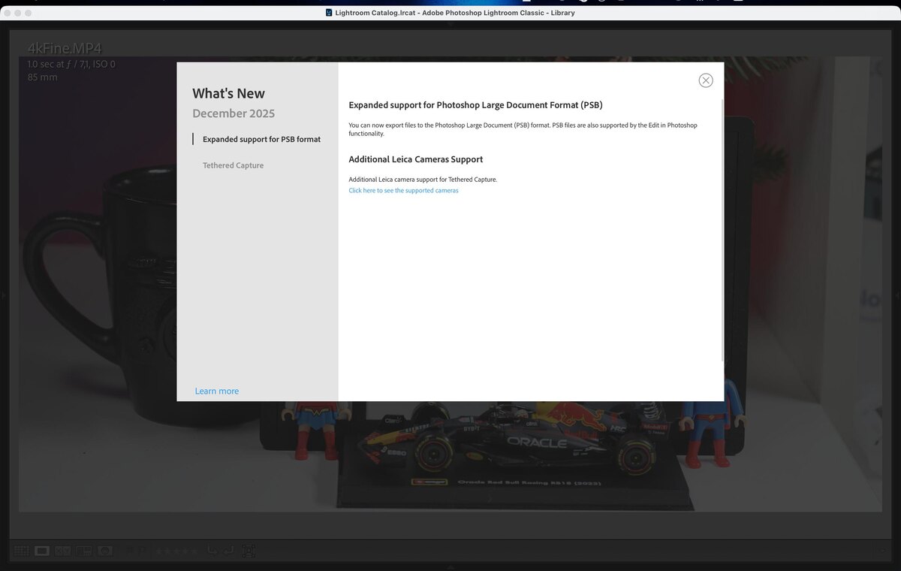The width and height of the screenshot is (901, 571).
Task: Switch to Loupe view in toolbar
Action: (x=42, y=551)
